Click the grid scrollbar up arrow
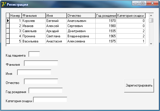160x111 pixels. coord(151,15)
